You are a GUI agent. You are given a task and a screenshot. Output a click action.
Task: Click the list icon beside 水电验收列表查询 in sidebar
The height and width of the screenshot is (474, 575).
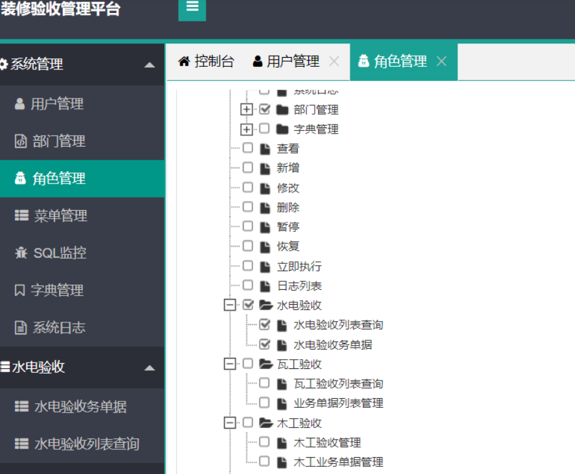click(21, 444)
